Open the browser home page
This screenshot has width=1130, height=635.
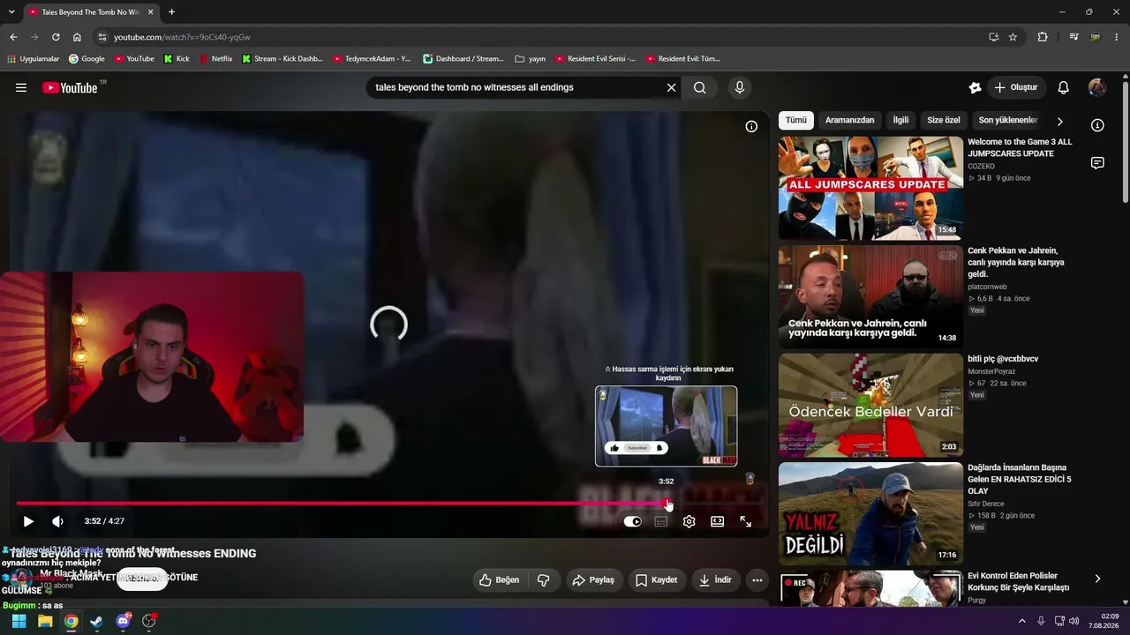pyautogui.click(x=77, y=37)
